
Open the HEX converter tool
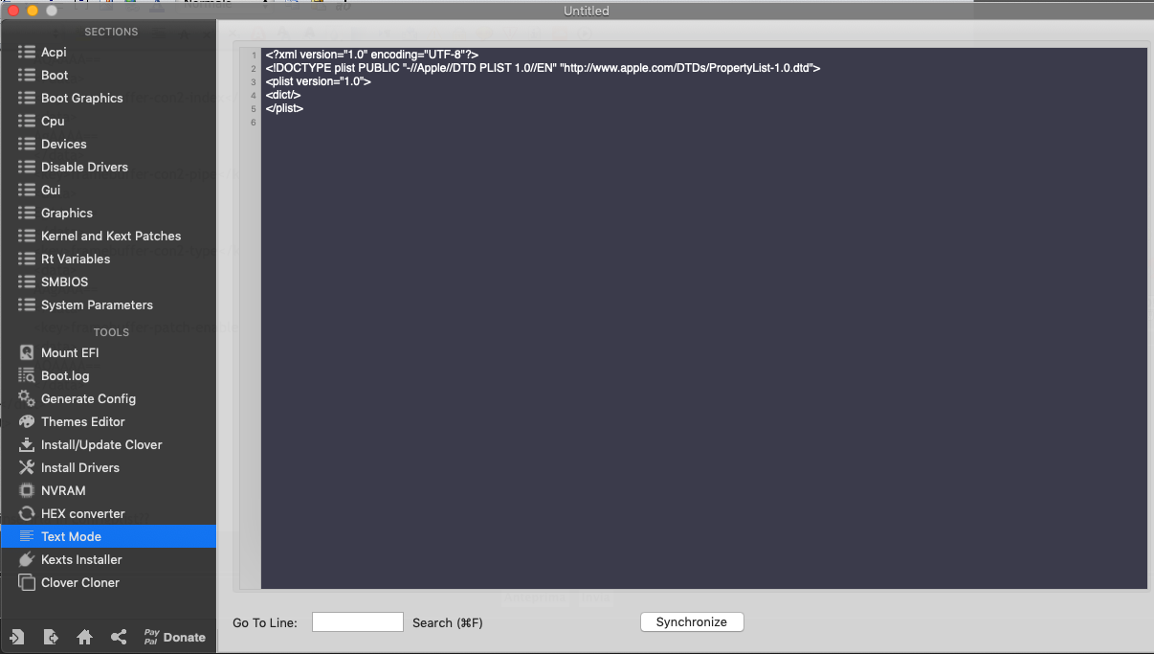click(x=108, y=513)
